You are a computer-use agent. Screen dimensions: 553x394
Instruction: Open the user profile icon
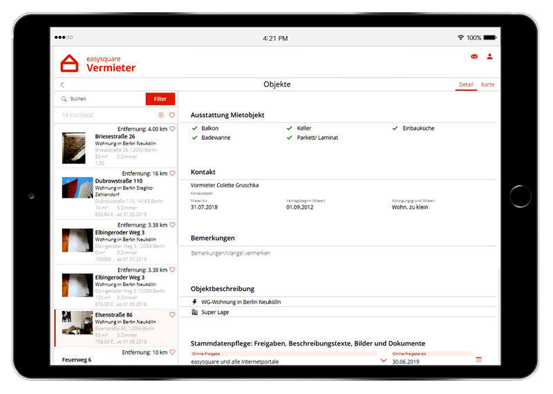pyautogui.click(x=489, y=57)
